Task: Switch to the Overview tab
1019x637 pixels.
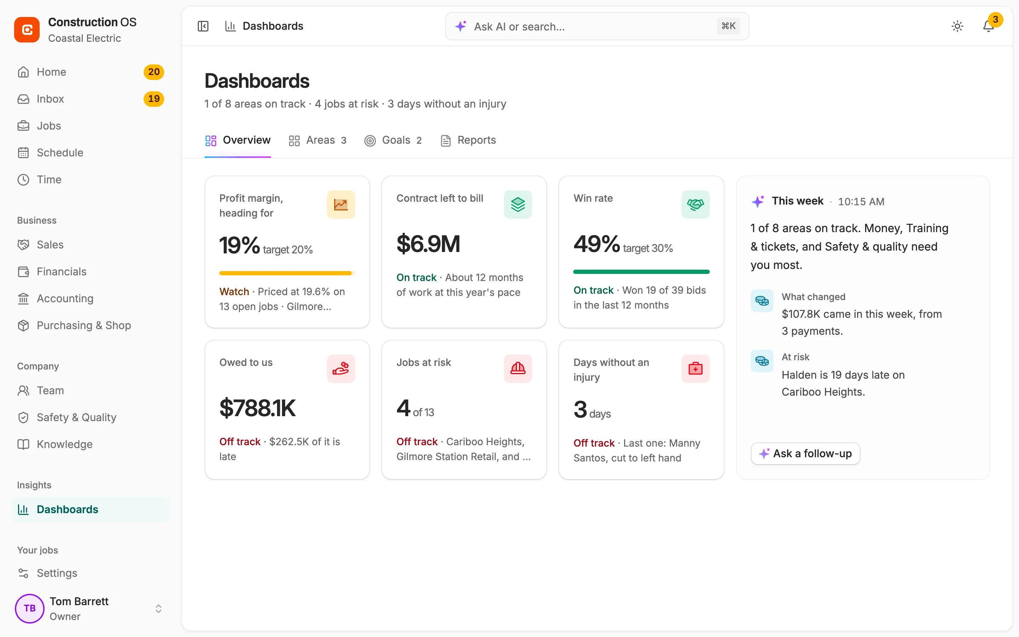Action: pos(237,140)
